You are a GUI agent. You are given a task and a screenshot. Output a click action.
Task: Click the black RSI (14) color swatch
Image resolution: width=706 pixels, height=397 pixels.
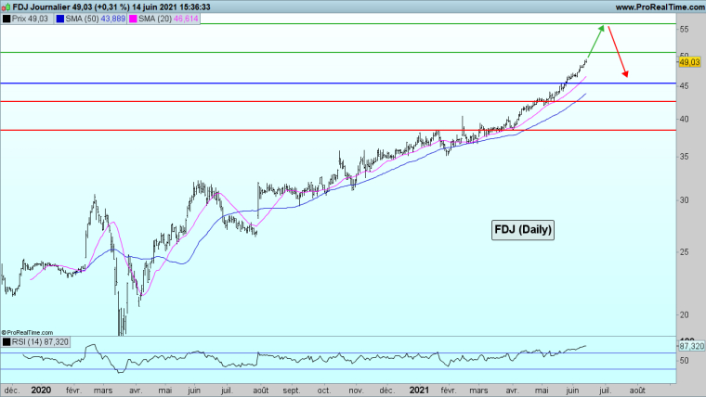pyautogui.click(x=7, y=342)
